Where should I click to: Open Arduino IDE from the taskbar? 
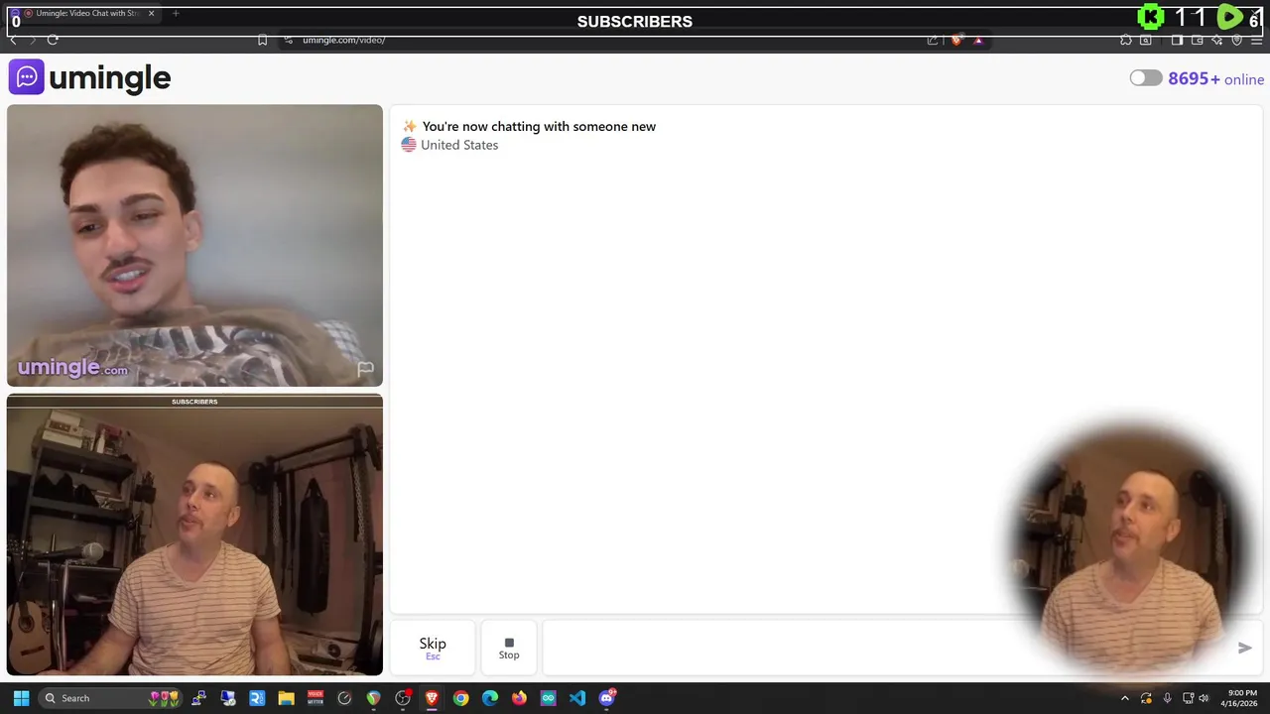pyautogui.click(x=549, y=698)
